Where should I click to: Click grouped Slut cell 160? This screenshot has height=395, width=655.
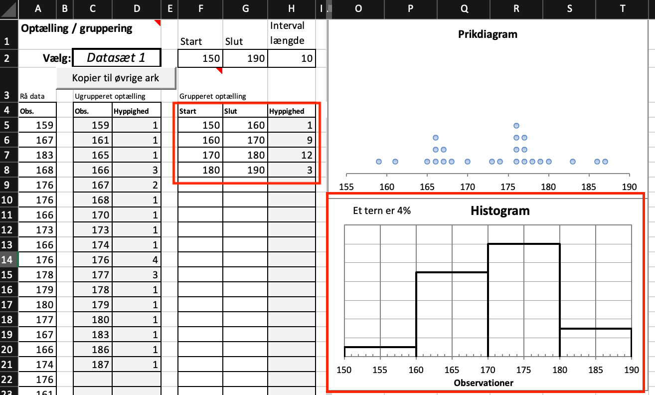click(x=245, y=125)
